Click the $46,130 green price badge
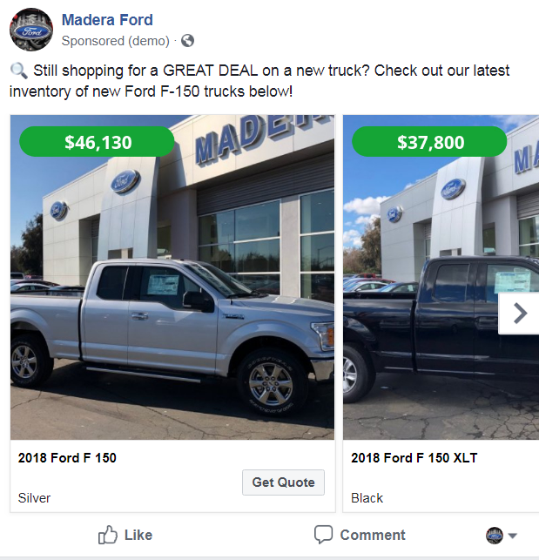Image resolution: width=539 pixels, height=560 pixels. tap(97, 142)
